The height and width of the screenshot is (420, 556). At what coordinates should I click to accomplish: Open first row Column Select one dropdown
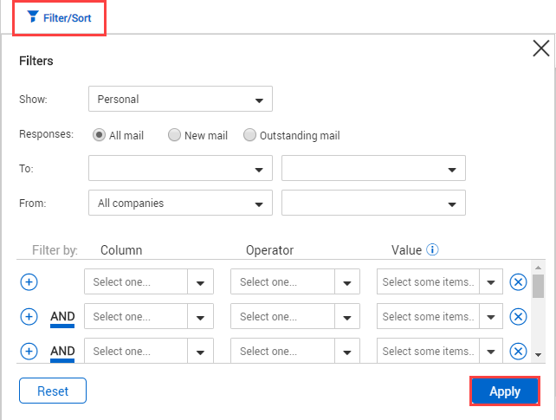[148, 282]
